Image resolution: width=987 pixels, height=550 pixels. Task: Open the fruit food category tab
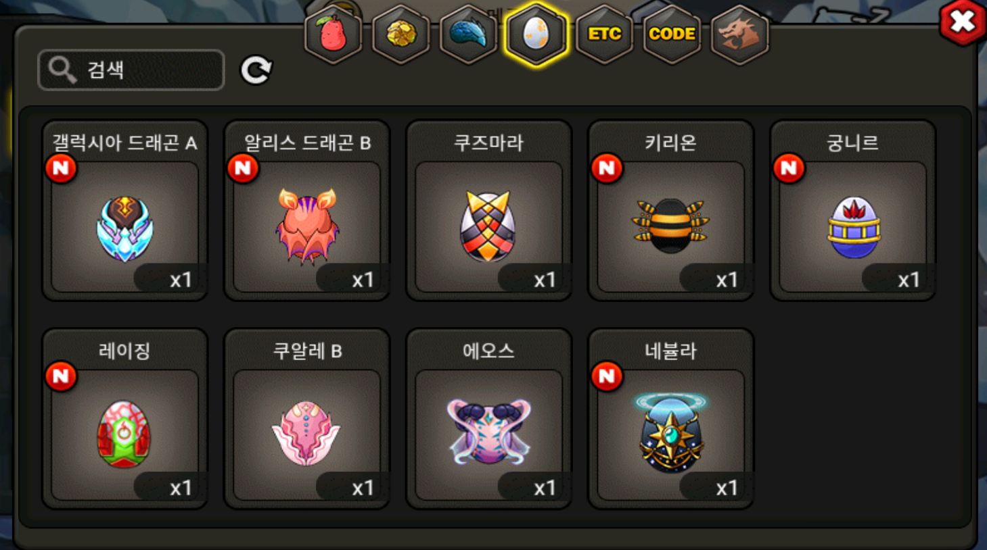pos(333,34)
